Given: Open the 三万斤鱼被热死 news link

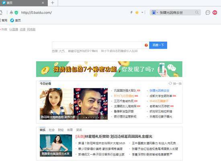Looking at the screenshot, I should (x=124, y=101).
